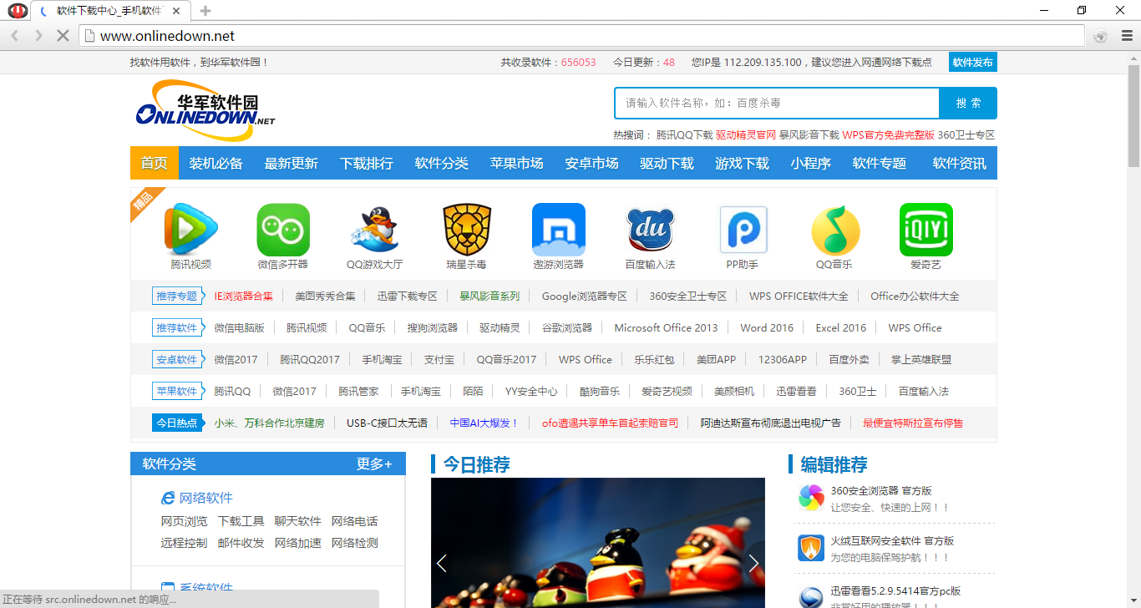Click the 软件发布 button
1141x608 pixels.
click(973, 62)
